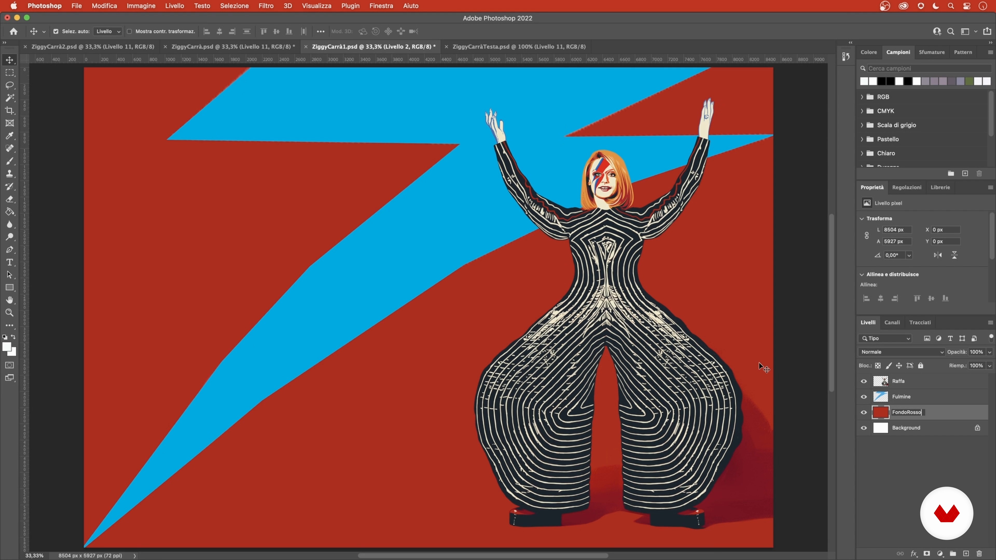This screenshot has width=996, height=560.
Task: Select the Fulmine layer thumbnail
Action: click(880, 396)
